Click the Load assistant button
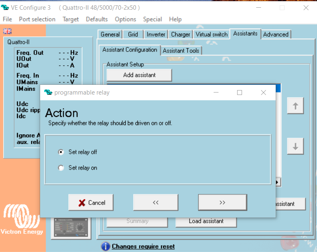 pyautogui.click(x=206, y=221)
